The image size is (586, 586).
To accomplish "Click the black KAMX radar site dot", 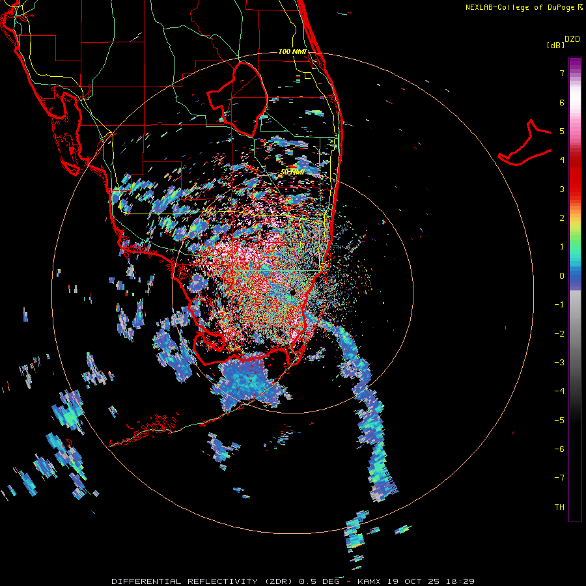I will coord(293,292).
